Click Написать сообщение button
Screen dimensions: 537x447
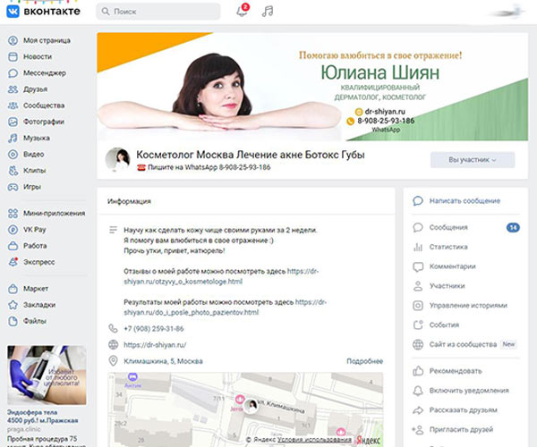(465, 201)
